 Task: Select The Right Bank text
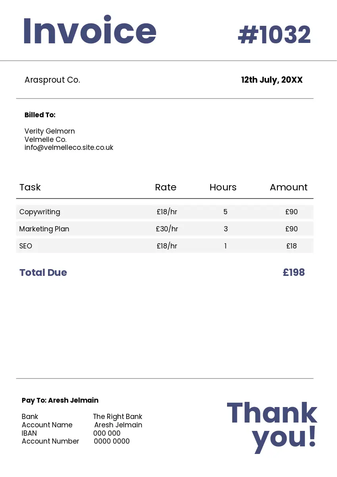click(117, 417)
